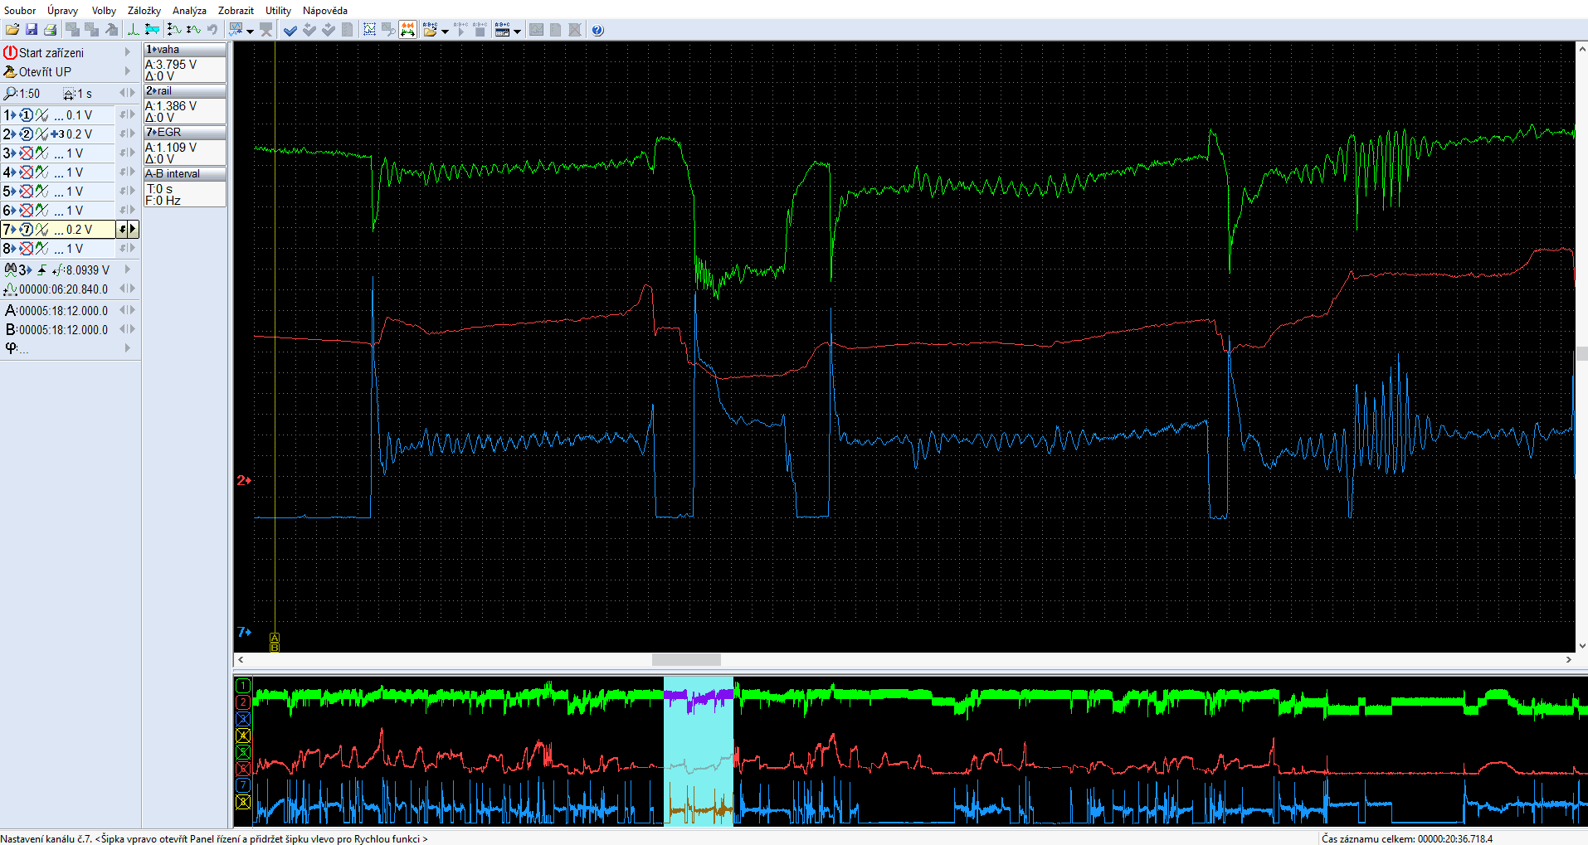Click the blue checkmark toolbar icon

(x=290, y=30)
